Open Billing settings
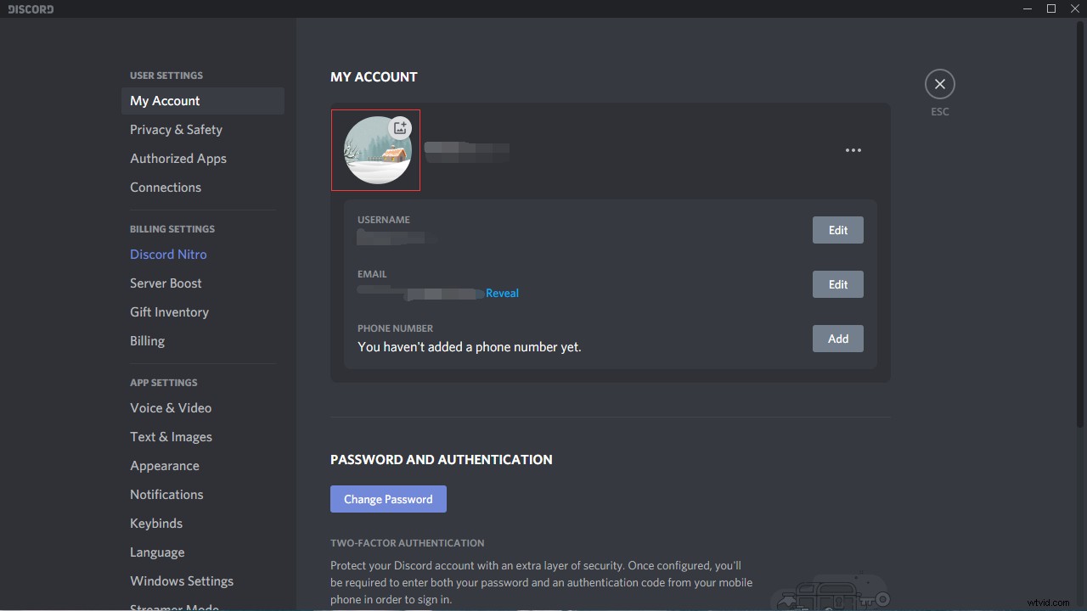Viewport: 1087px width, 611px height. [x=147, y=340]
